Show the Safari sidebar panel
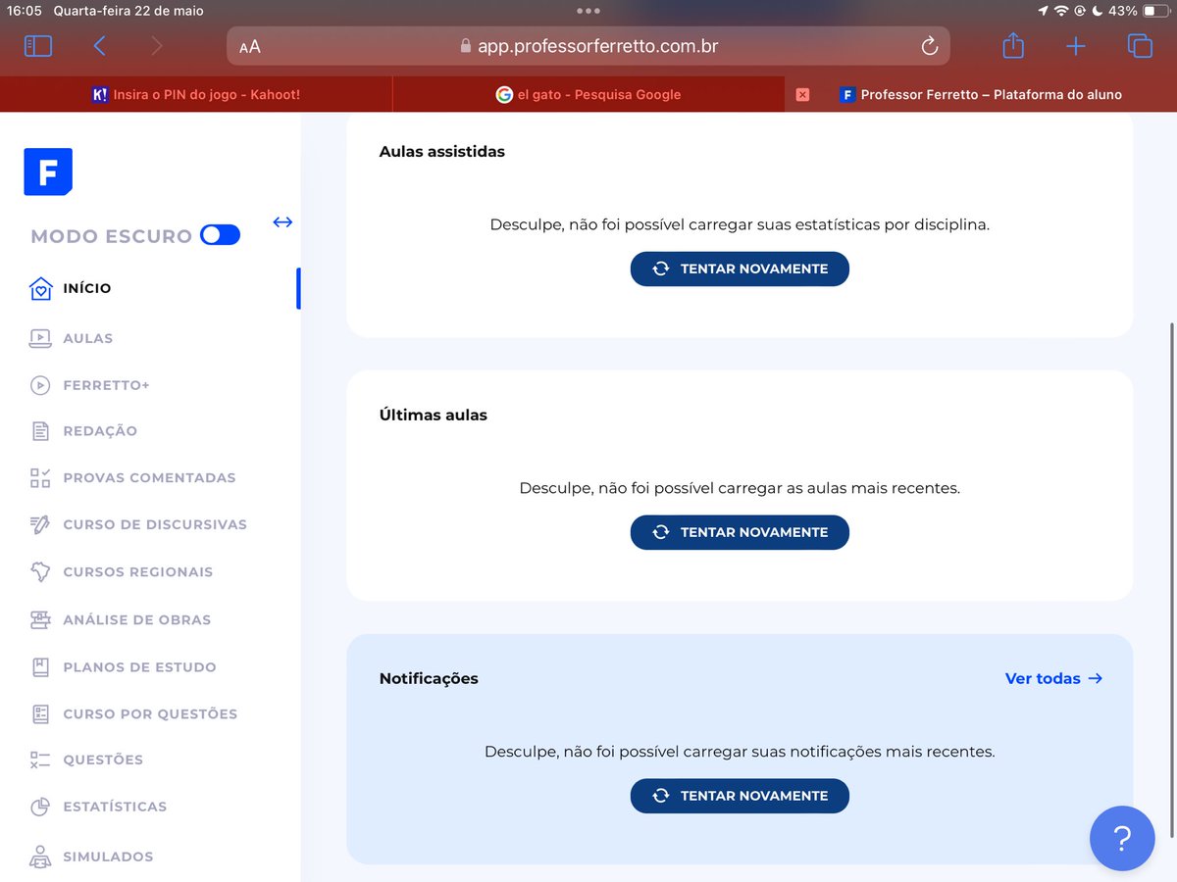This screenshot has width=1177, height=882. [37, 45]
